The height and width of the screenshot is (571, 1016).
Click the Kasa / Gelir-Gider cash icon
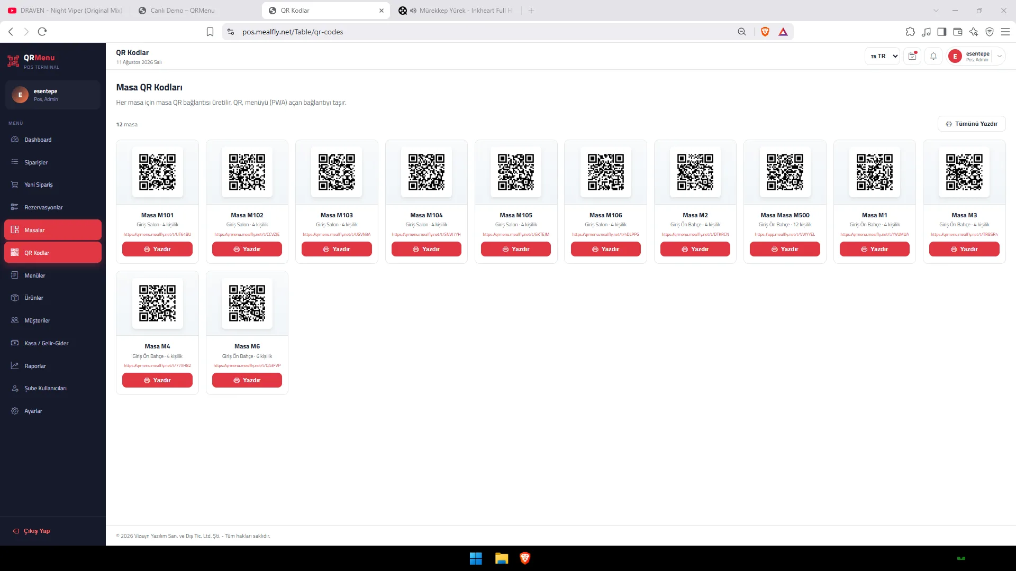pyautogui.click(x=15, y=343)
